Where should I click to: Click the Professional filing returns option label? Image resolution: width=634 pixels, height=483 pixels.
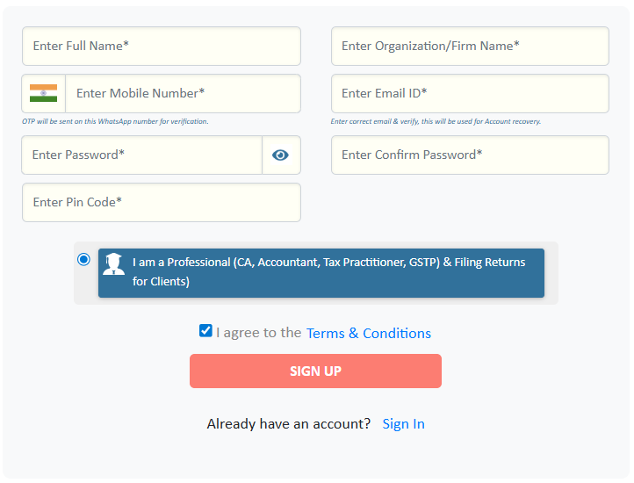tap(329, 272)
